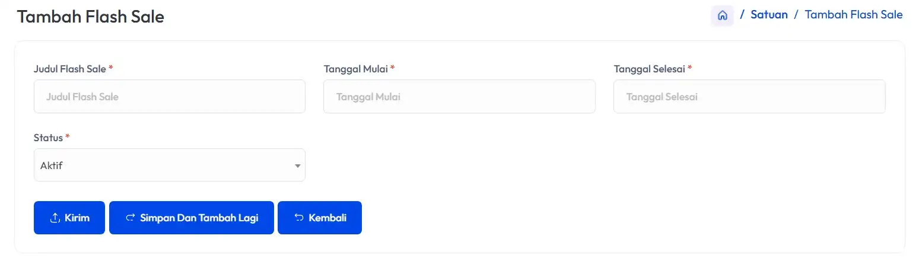919x264 pixels.
Task: Click the Status field label
Action: point(48,138)
